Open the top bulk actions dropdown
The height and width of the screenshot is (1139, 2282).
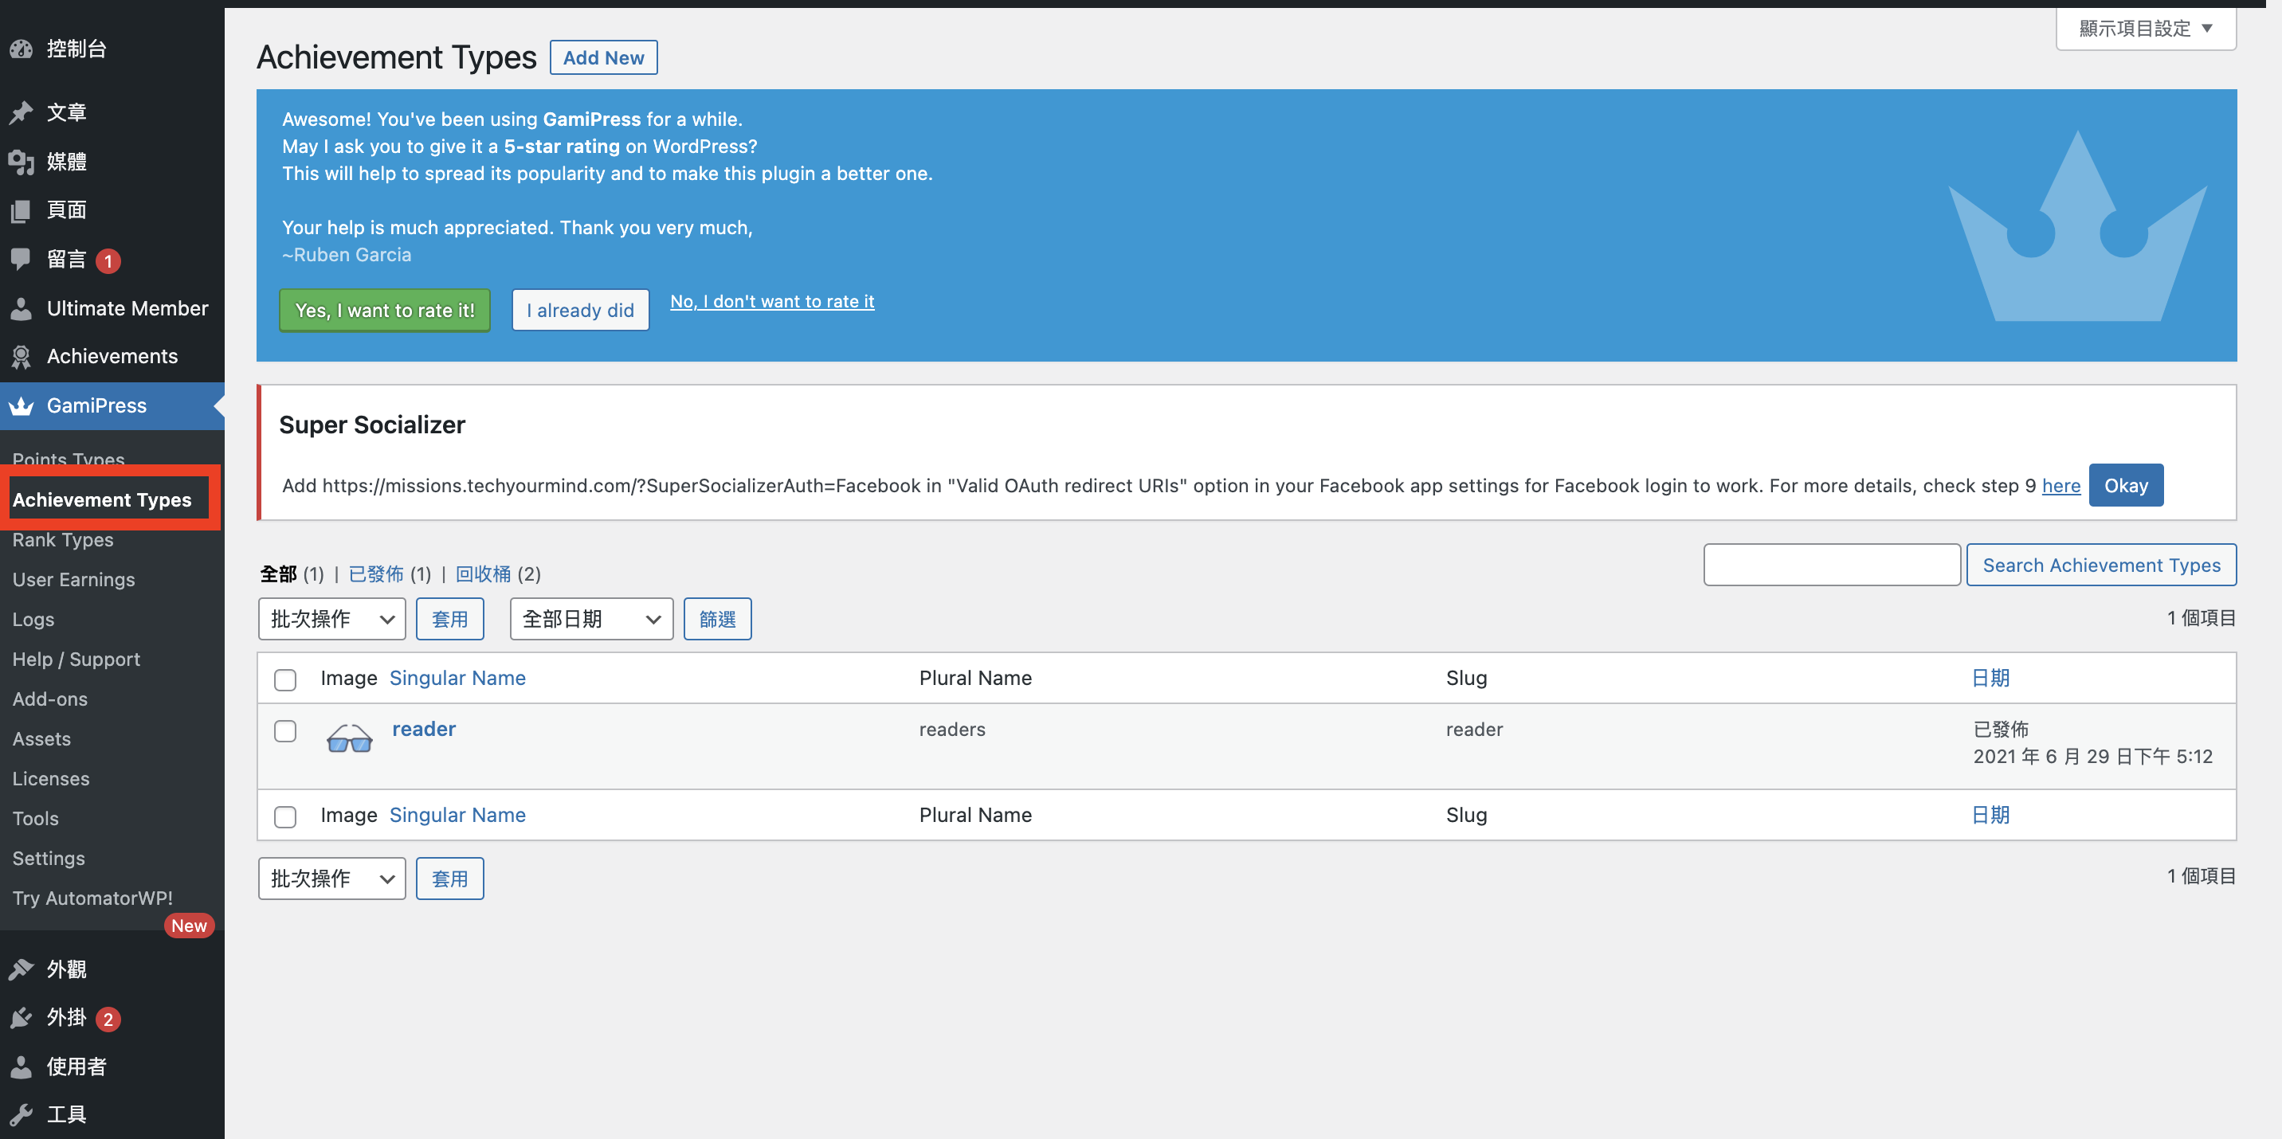tap(332, 618)
